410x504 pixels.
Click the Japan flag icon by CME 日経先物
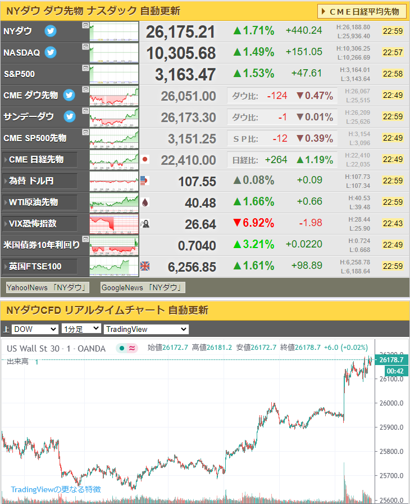(x=145, y=159)
